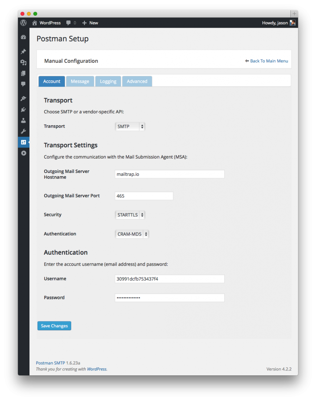Open Comments via the speech bubble icon
This screenshot has width=316, height=401.
click(23, 84)
